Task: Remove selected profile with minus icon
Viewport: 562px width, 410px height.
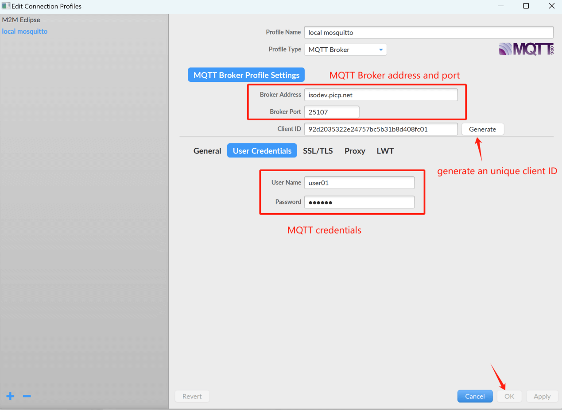Action: tap(27, 396)
